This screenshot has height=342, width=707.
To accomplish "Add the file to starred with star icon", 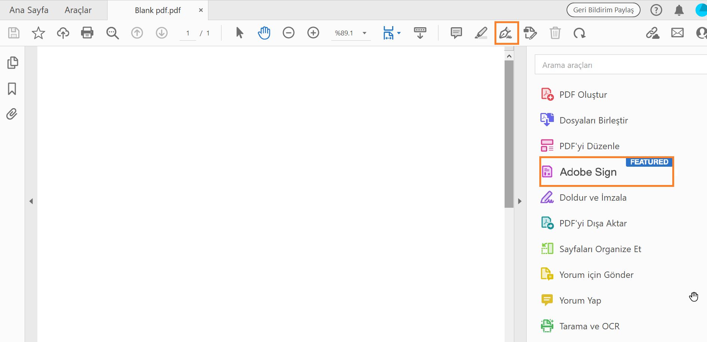I will (38, 33).
